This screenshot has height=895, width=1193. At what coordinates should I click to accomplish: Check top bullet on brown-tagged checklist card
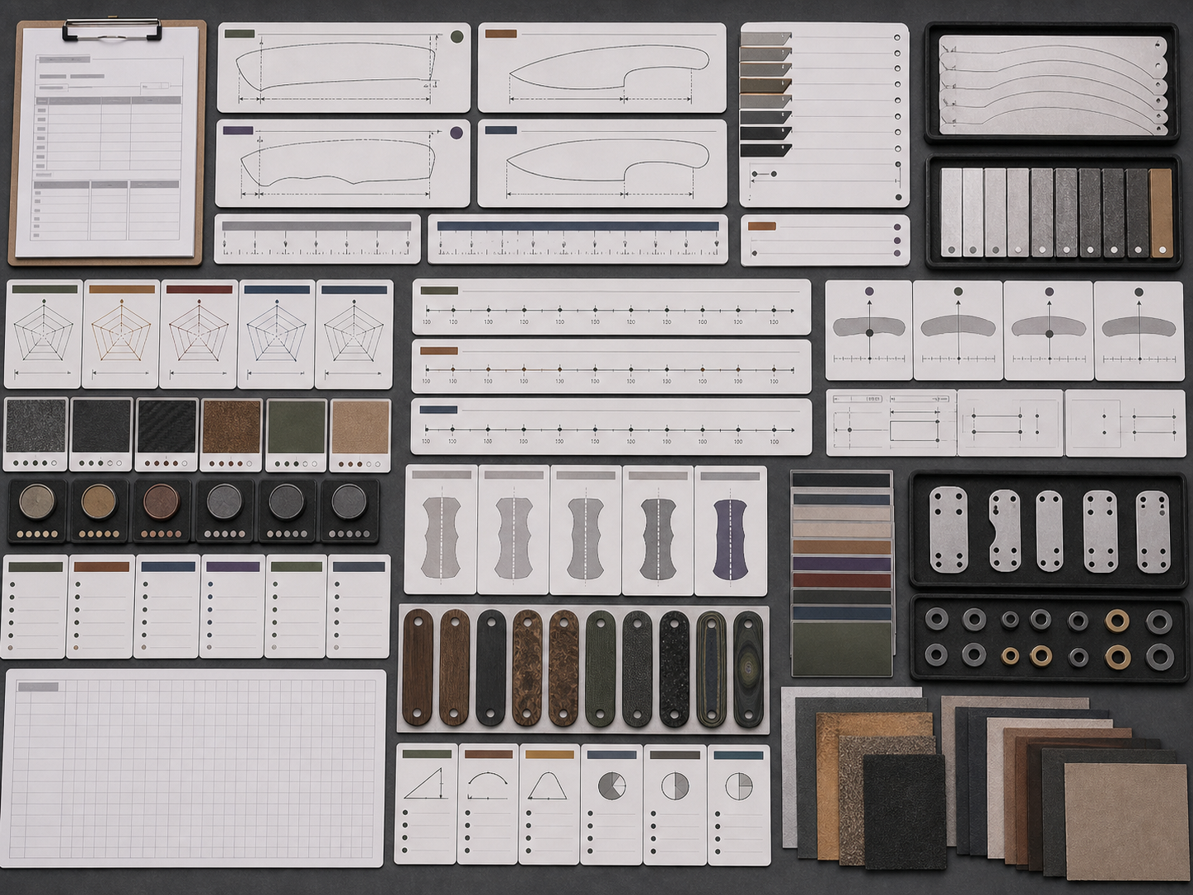(78, 586)
